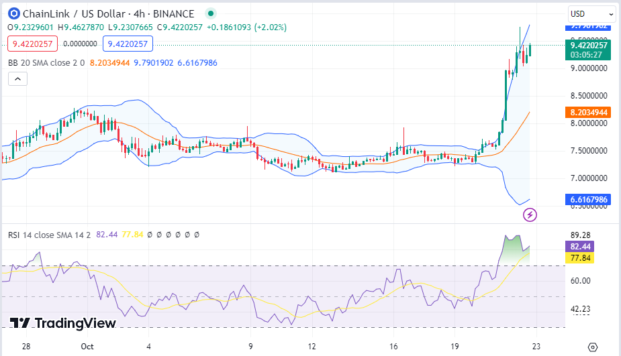
Task: Click the red 9.4220257 sell price button
Action: click(x=32, y=44)
